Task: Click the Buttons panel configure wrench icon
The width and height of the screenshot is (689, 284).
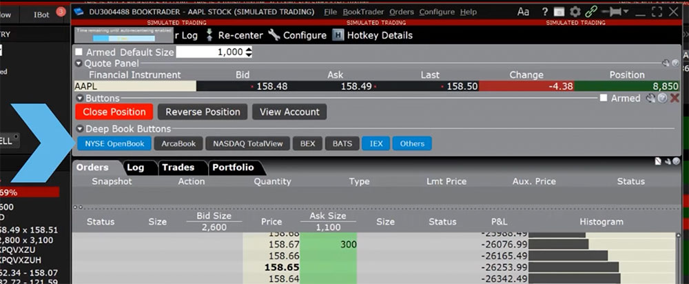Action: coord(651,98)
